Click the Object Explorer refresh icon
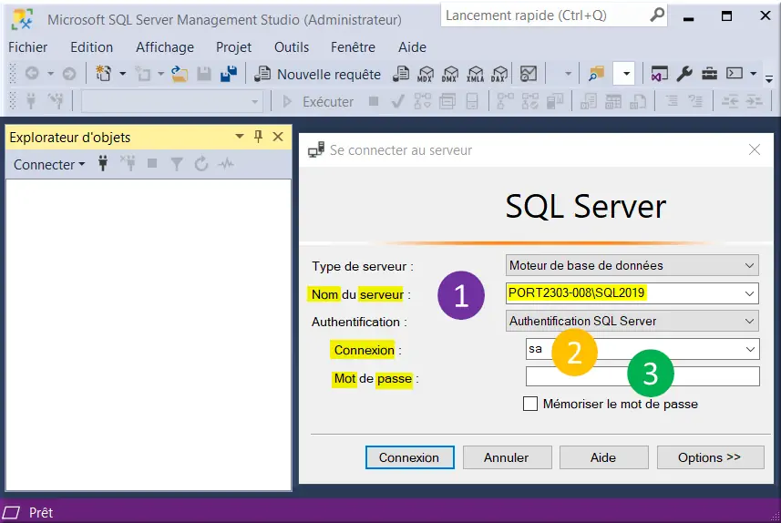 tap(201, 163)
